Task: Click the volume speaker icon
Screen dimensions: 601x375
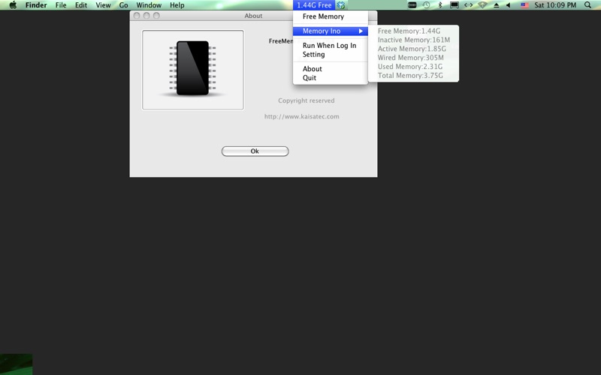Action: [x=508, y=5]
